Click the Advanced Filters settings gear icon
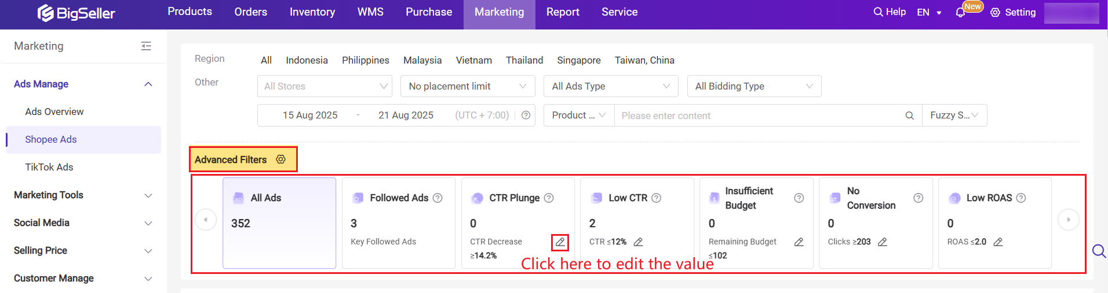The width and height of the screenshot is (1108, 293). tap(280, 159)
